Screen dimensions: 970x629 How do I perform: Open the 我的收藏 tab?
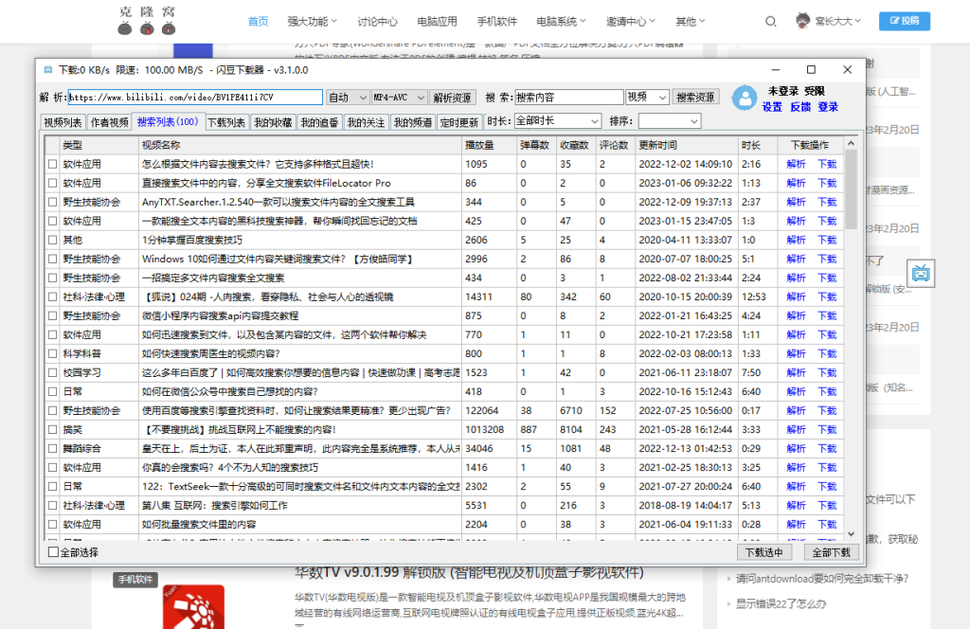(273, 122)
